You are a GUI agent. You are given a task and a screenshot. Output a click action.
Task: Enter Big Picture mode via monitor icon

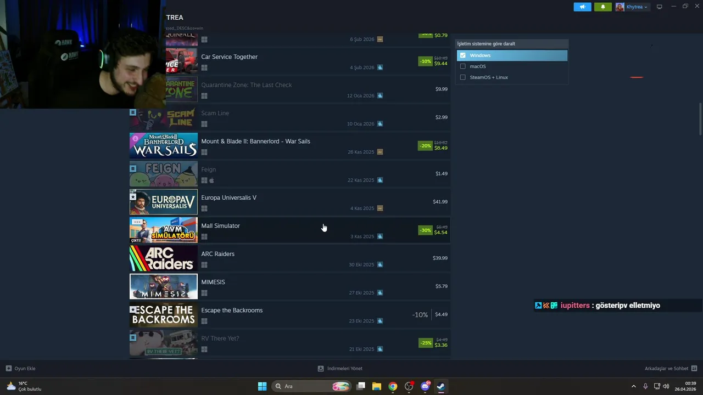click(660, 7)
